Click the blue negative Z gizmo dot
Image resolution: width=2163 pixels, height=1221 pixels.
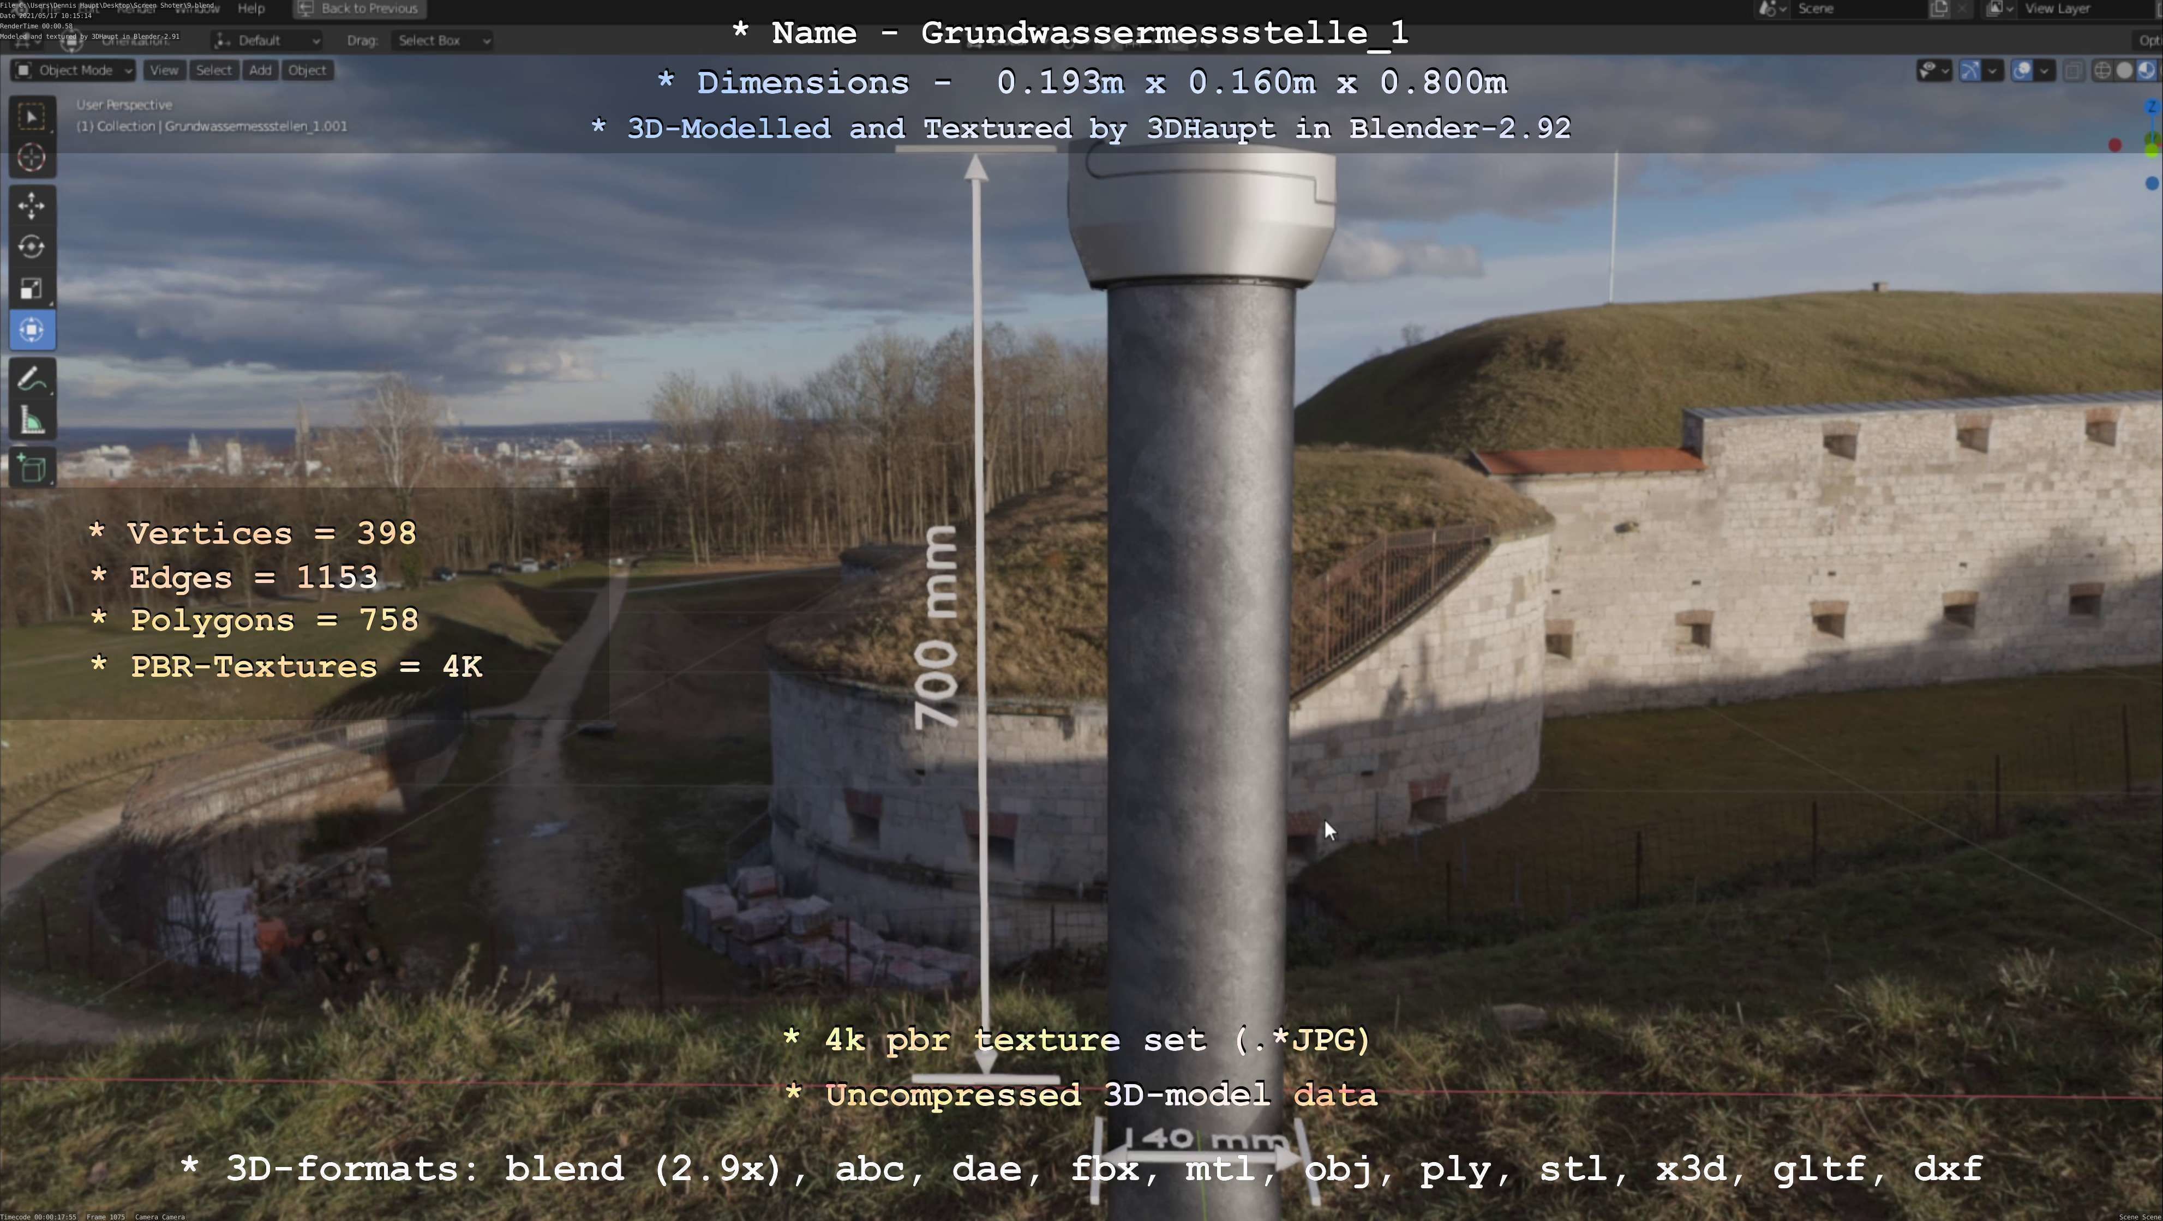click(2152, 183)
